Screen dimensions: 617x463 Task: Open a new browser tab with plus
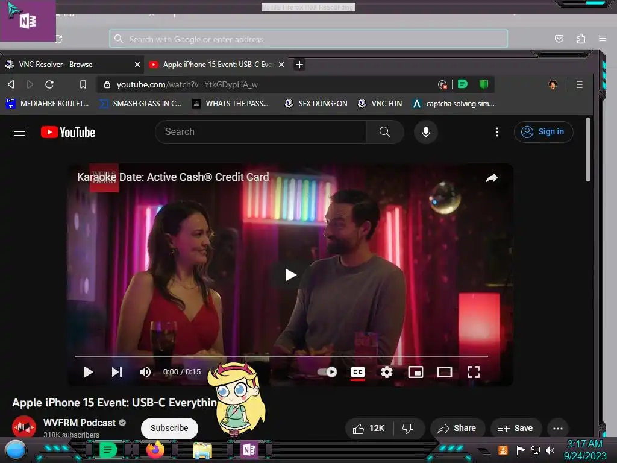(x=299, y=64)
